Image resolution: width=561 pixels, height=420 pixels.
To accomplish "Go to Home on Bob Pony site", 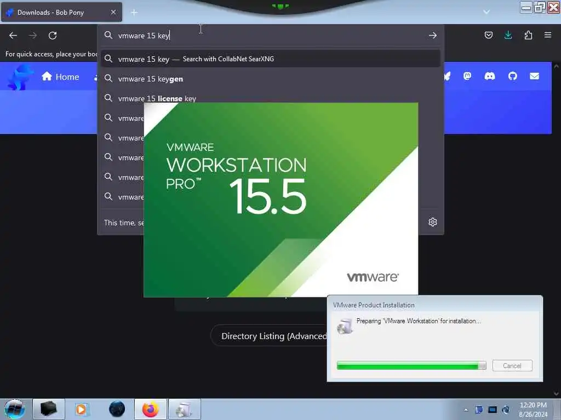I will pyautogui.click(x=60, y=77).
